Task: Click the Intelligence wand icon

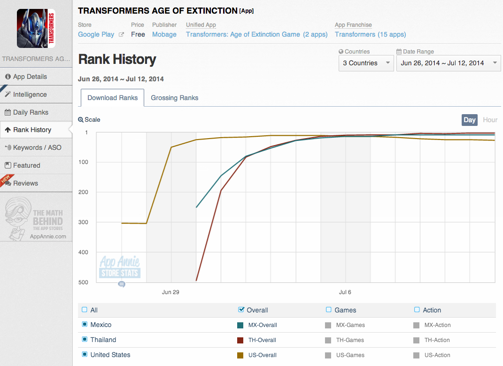Action: (8, 94)
